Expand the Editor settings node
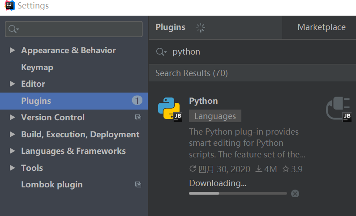This screenshot has height=216, width=356. (x=13, y=84)
